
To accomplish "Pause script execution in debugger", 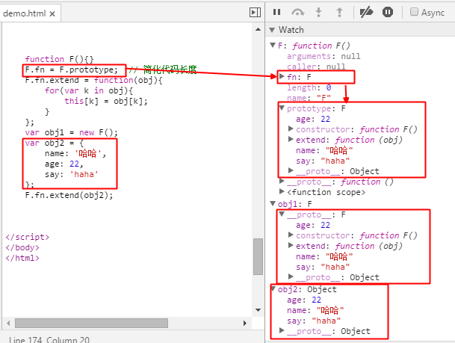I will click(276, 12).
